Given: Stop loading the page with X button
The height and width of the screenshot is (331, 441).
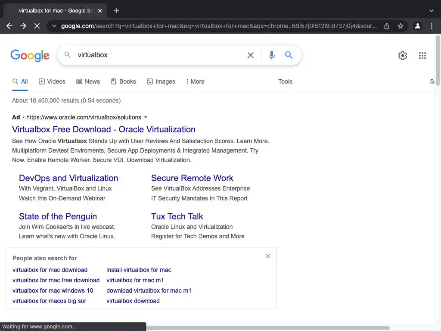Looking at the screenshot, I should tap(37, 26).
